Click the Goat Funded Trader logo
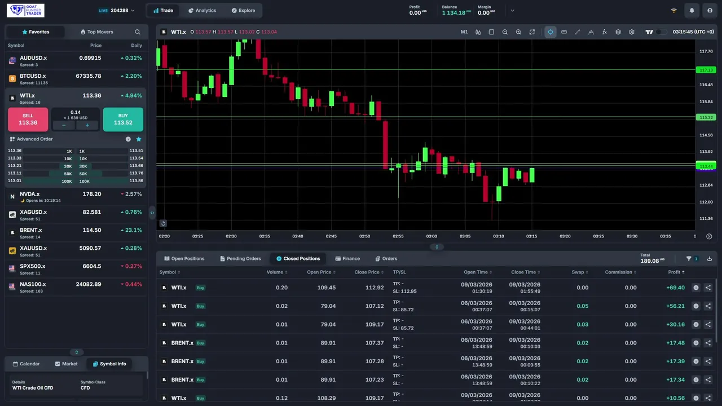 click(25, 10)
